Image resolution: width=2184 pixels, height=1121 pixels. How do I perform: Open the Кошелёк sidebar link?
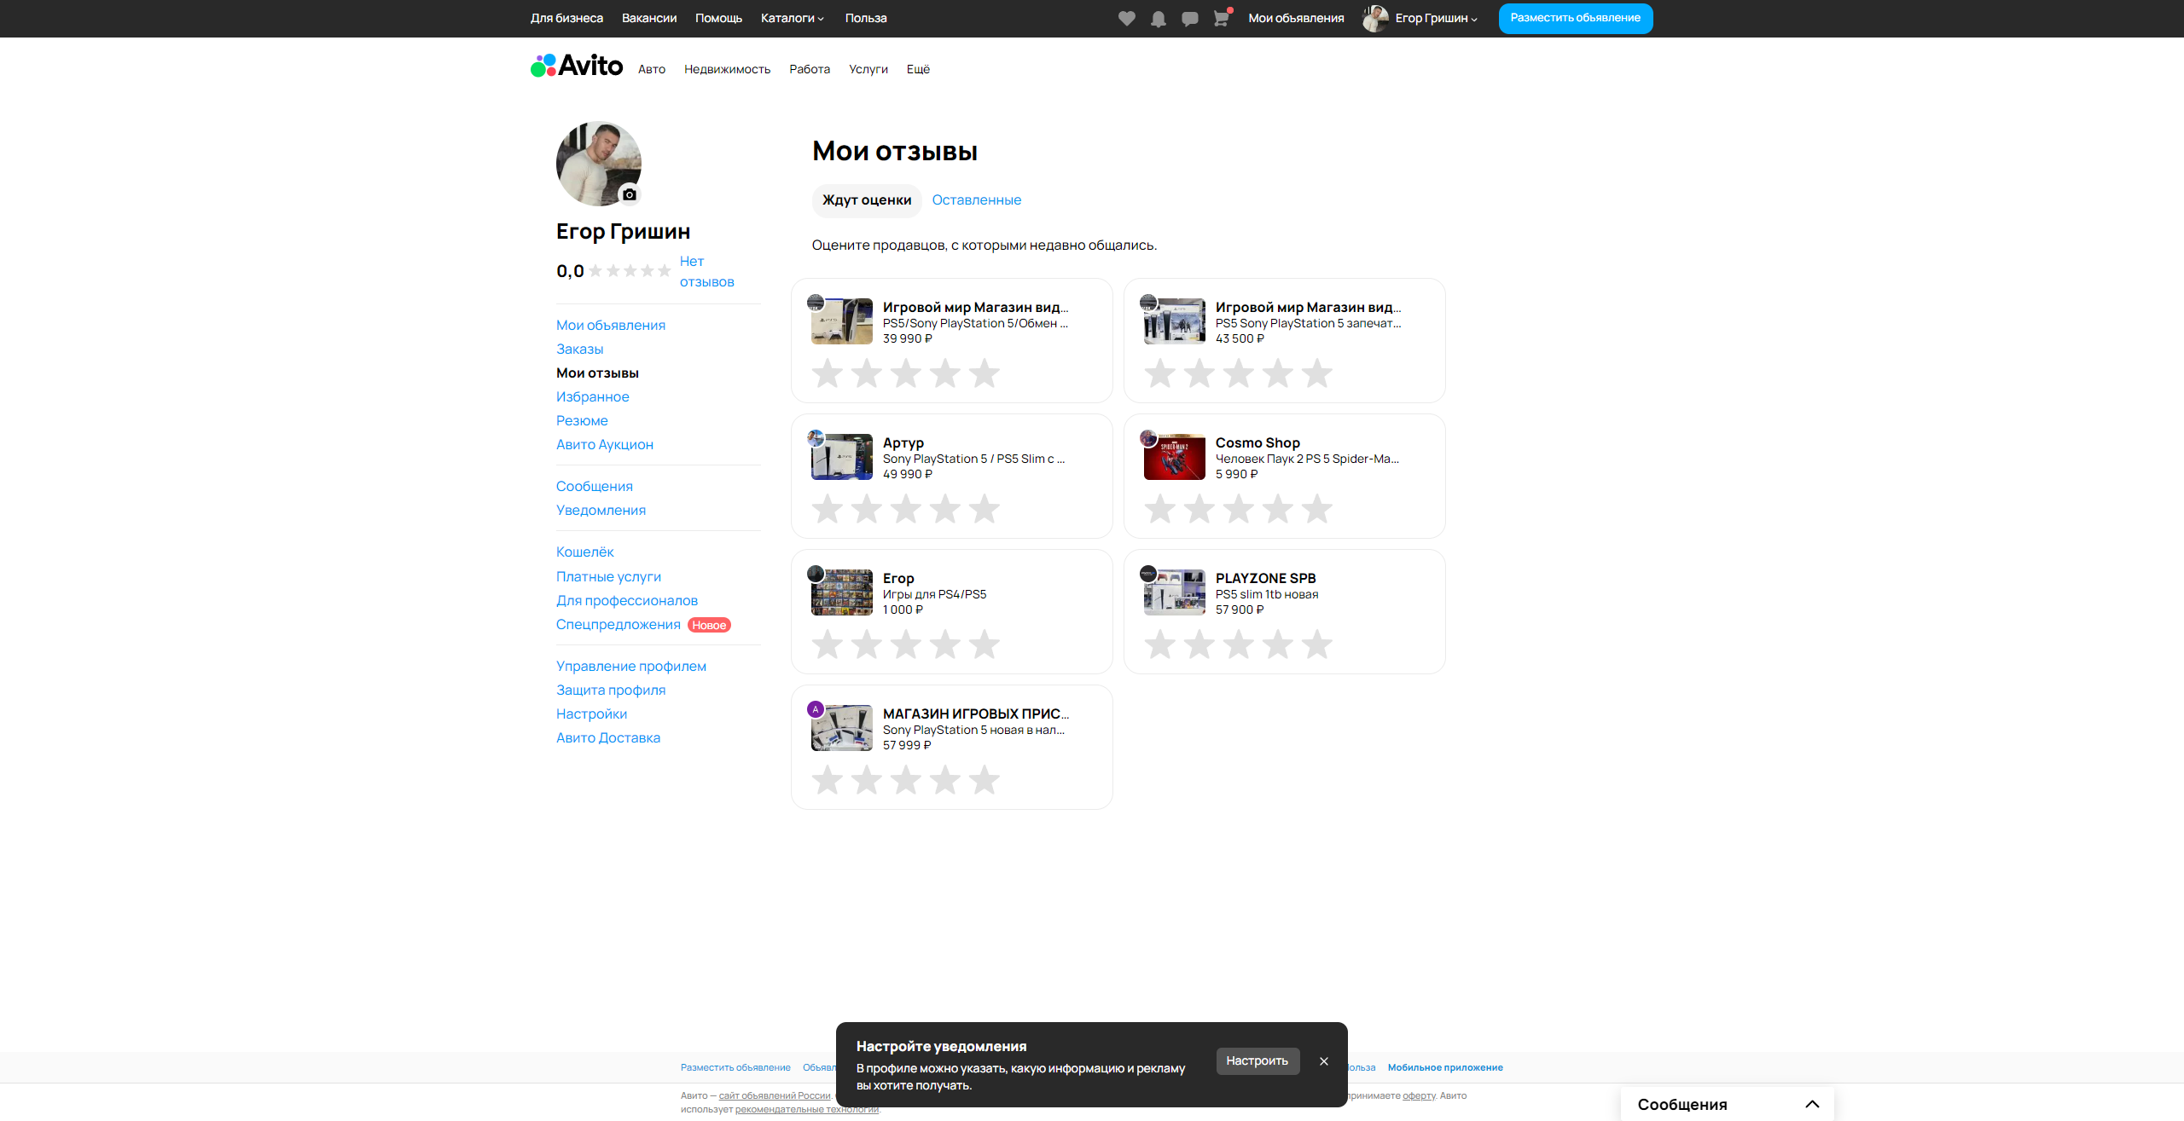coord(584,552)
